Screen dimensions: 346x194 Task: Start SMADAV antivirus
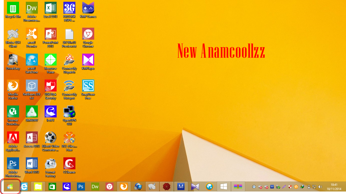point(32,112)
